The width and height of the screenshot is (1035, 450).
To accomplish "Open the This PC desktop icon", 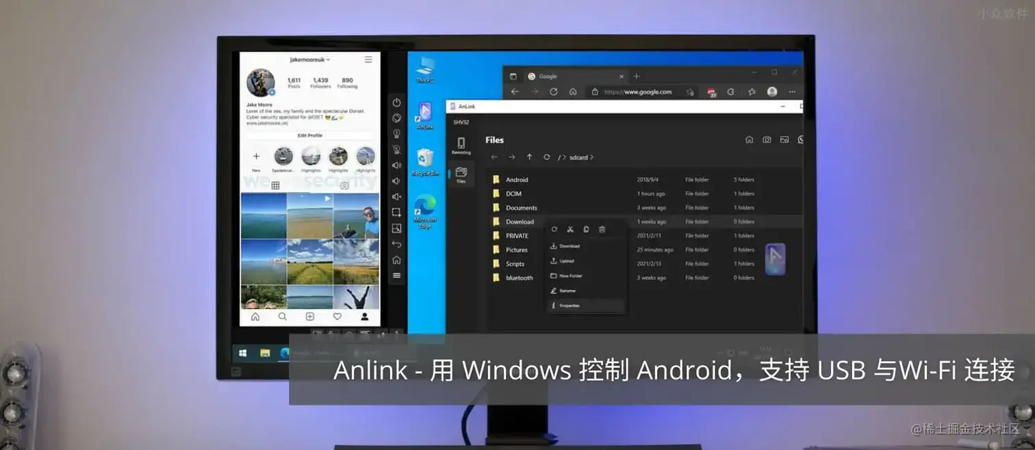I will 425,70.
